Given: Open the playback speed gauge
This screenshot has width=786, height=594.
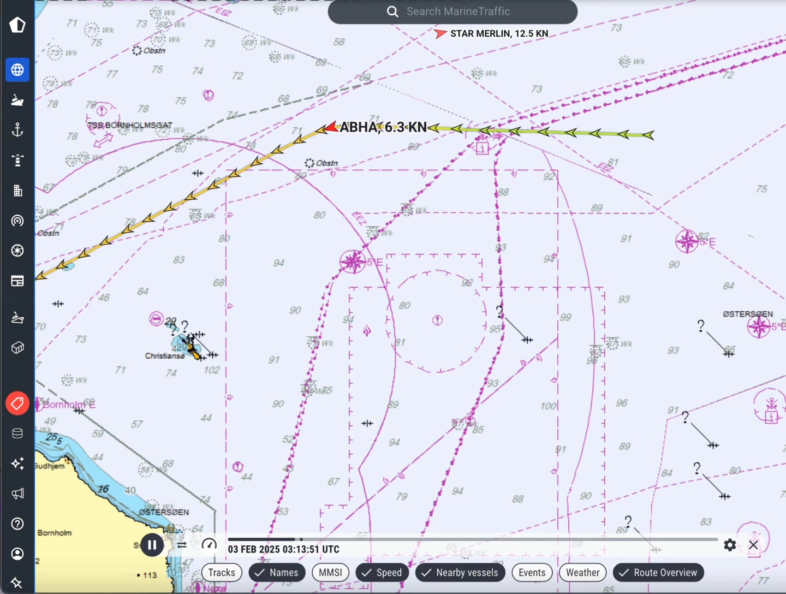Looking at the screenshot, I should click(x=209, y=545).
